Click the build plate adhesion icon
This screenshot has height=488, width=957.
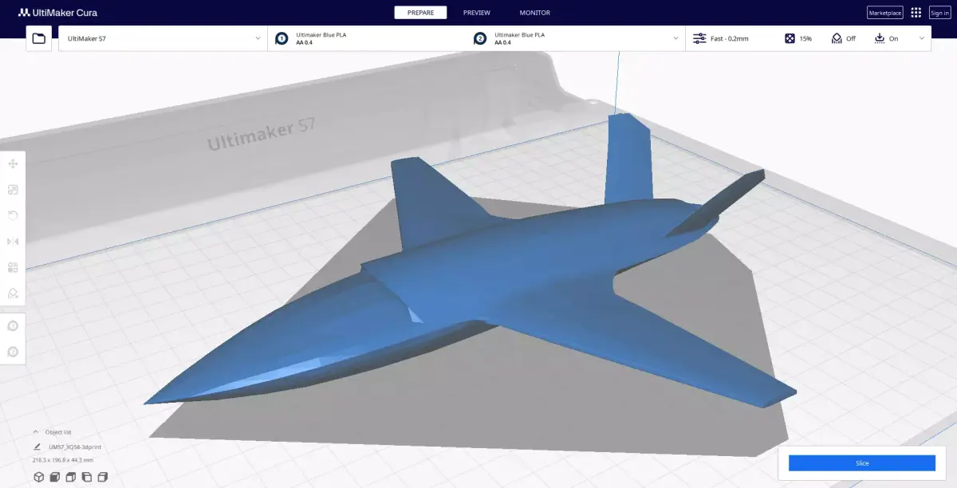(880, 38)
